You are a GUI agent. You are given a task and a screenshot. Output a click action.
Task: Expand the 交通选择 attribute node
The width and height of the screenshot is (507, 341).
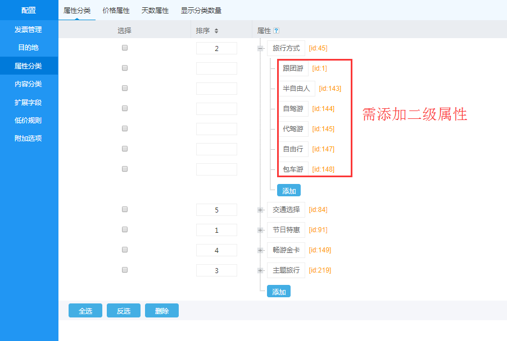pyautogui.click(x=260, y=210)
